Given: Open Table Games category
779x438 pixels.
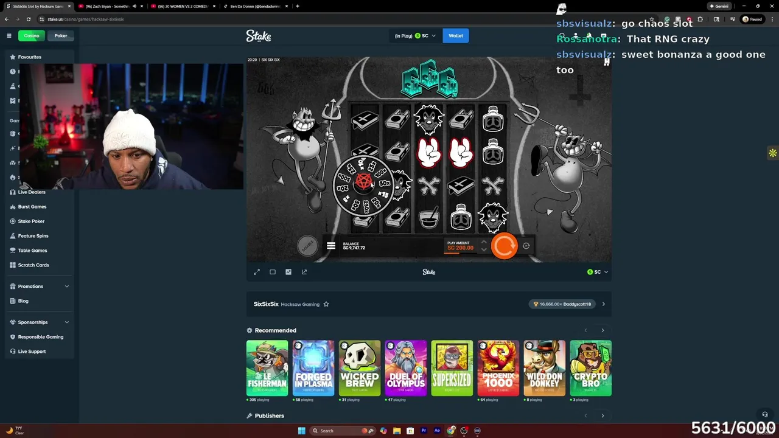Looking at the screenshot, I should (x=32, y=251).
